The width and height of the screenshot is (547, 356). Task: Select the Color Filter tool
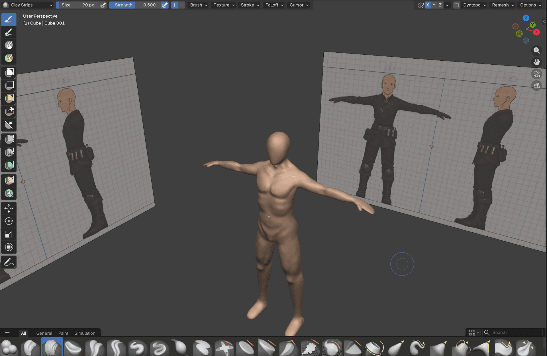coord(9,165)
